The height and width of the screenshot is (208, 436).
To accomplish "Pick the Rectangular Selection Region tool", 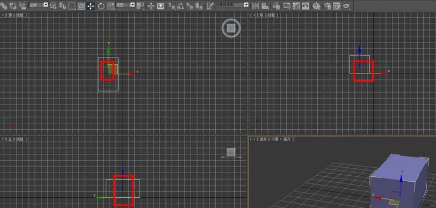I will (72, 6).
